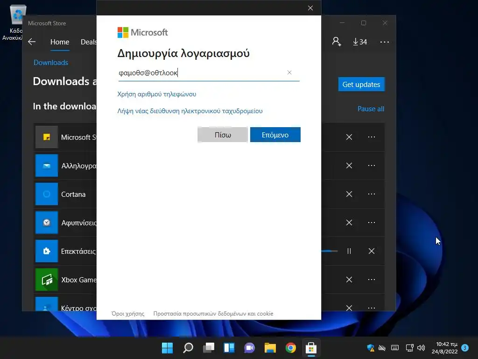Screen dimensions: 478x359
Task: Click the Cortana app icon
Action: [x=47, y=194]
